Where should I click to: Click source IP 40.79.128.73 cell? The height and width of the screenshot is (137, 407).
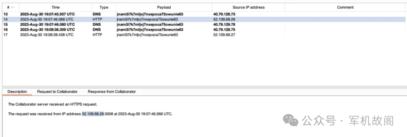pos(224,14)
